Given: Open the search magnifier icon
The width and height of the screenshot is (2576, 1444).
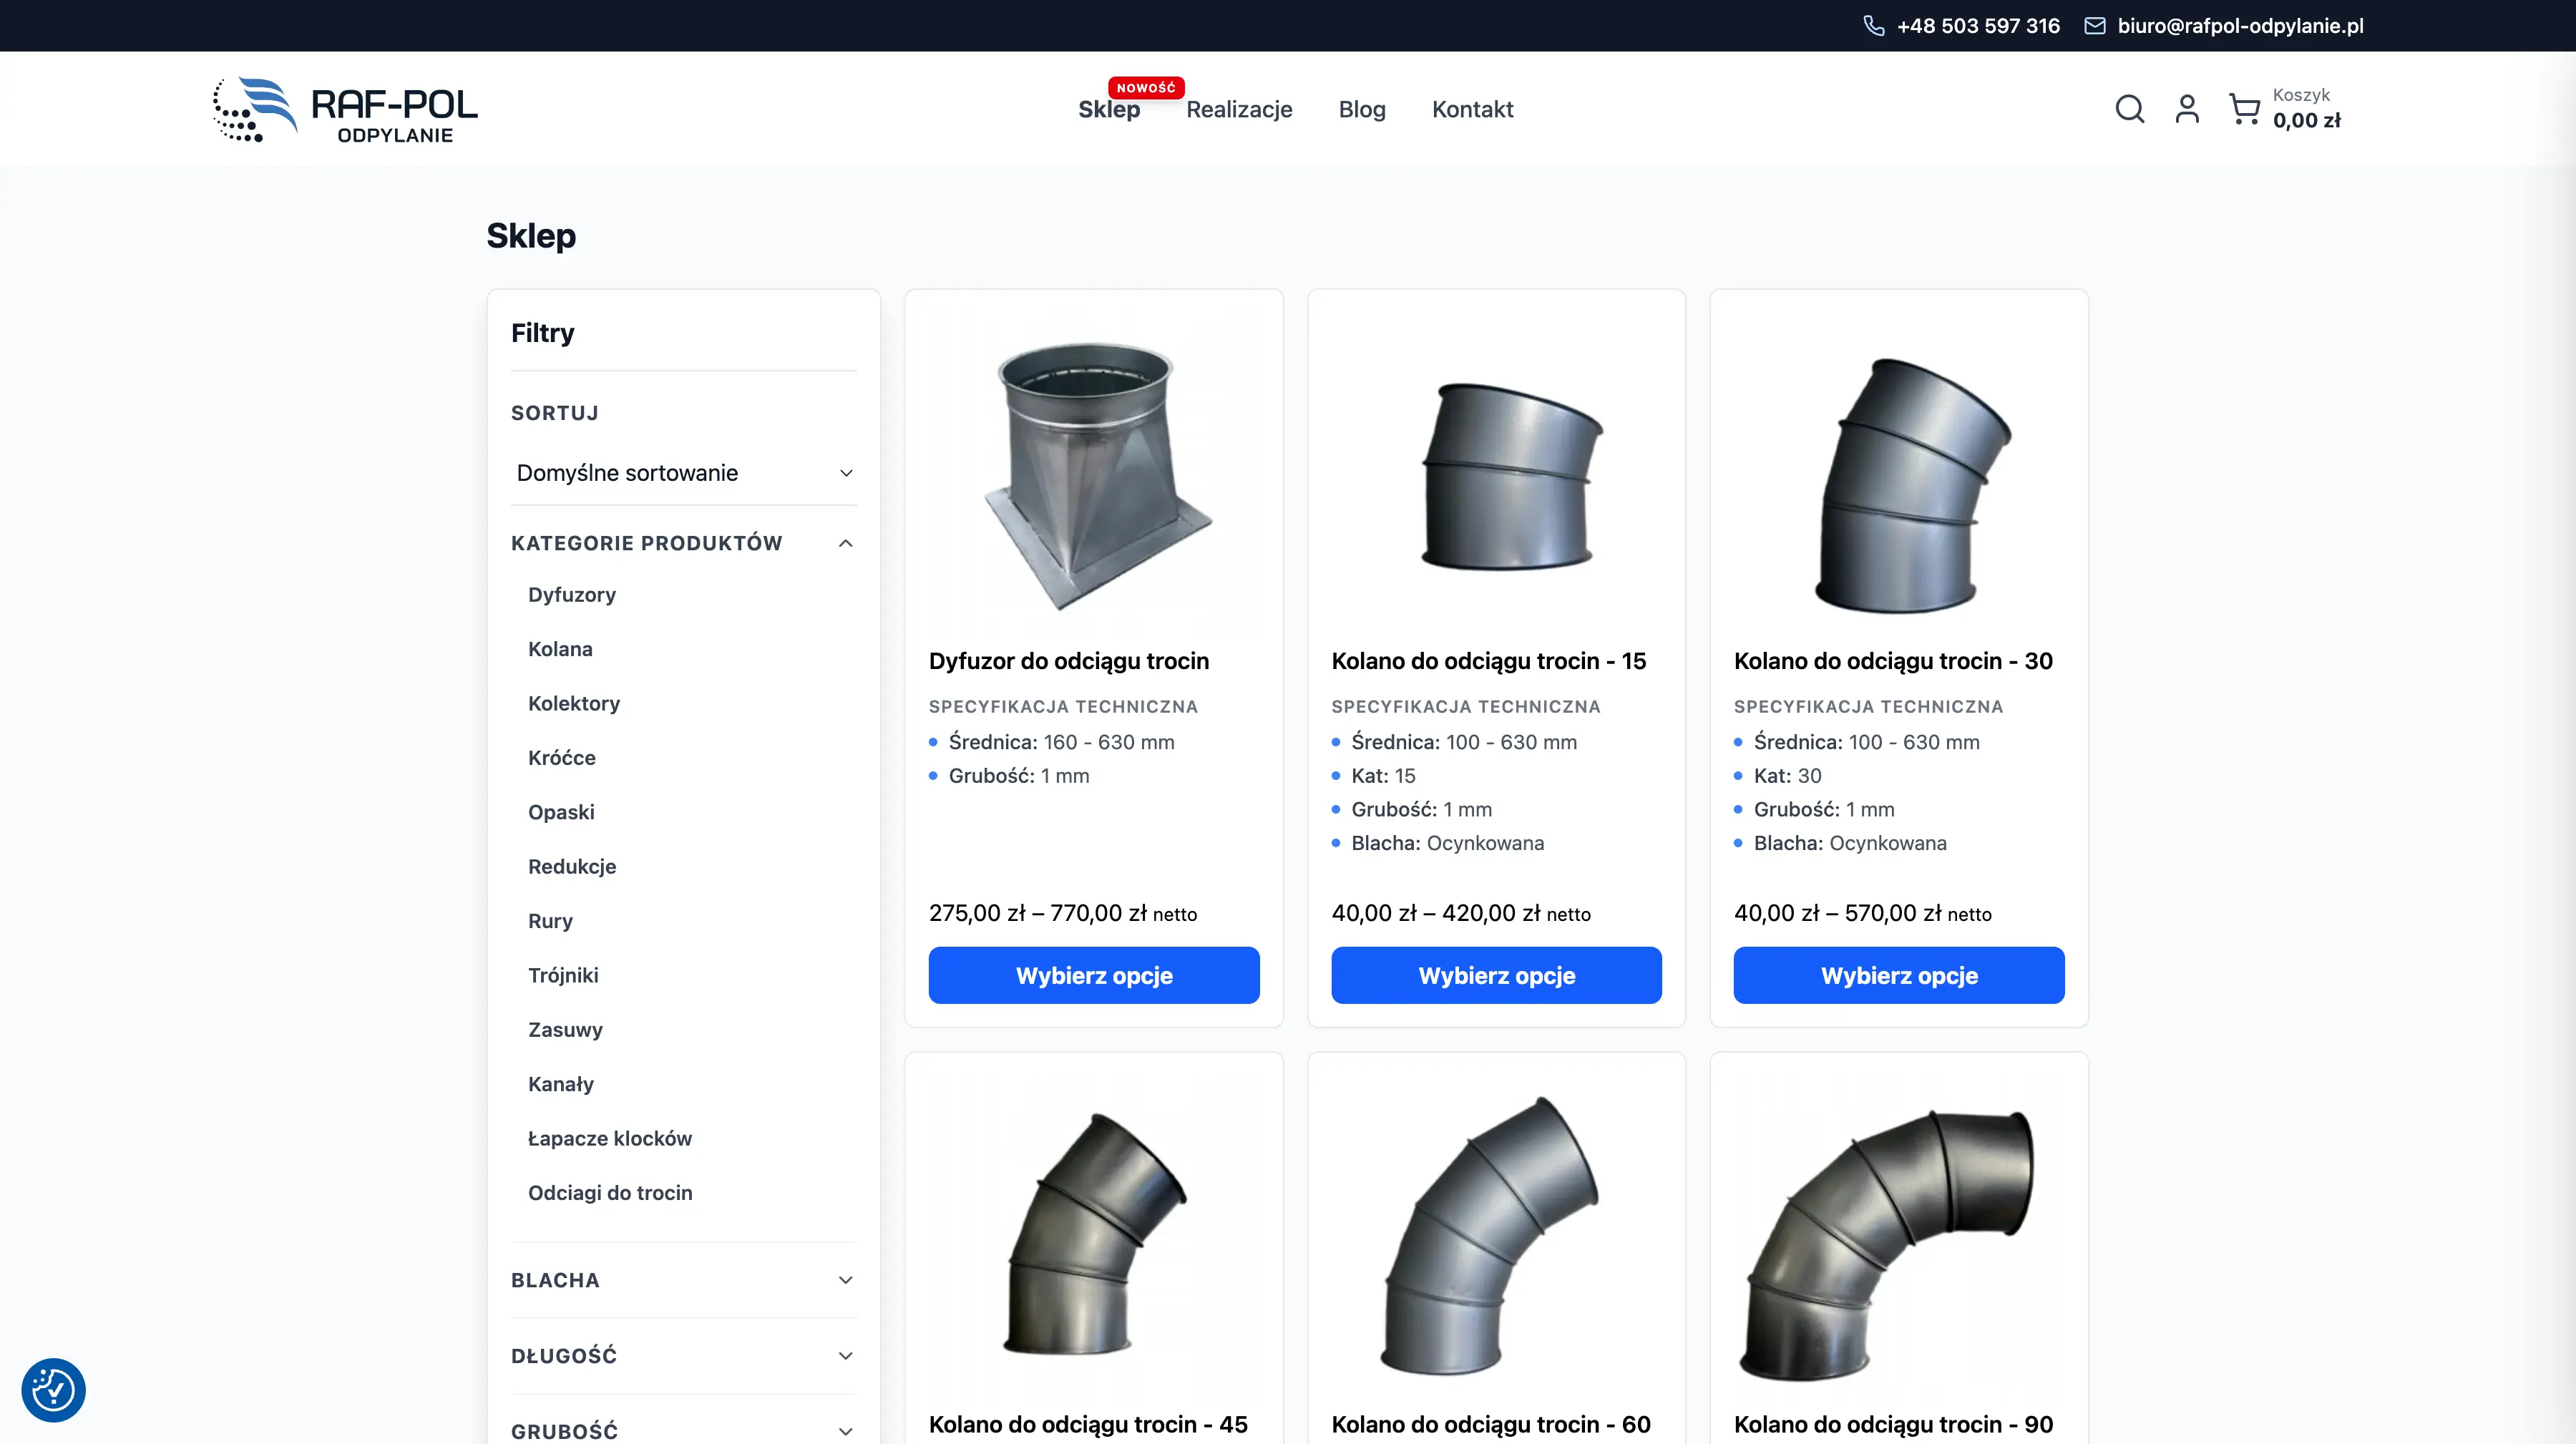Looking at the screenshot, I should click(2129, 109).
